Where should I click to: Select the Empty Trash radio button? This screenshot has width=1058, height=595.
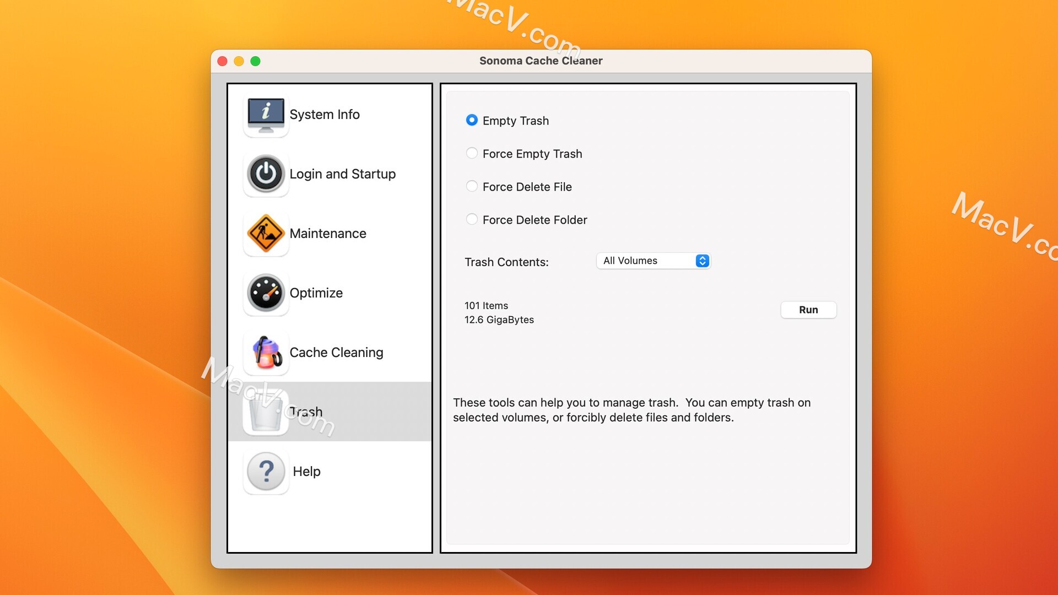coord(472,120)
